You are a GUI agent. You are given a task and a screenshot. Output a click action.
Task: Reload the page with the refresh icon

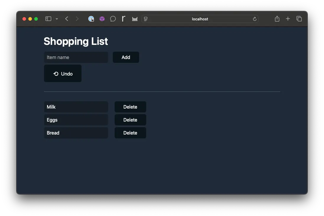tap(255, 19)
